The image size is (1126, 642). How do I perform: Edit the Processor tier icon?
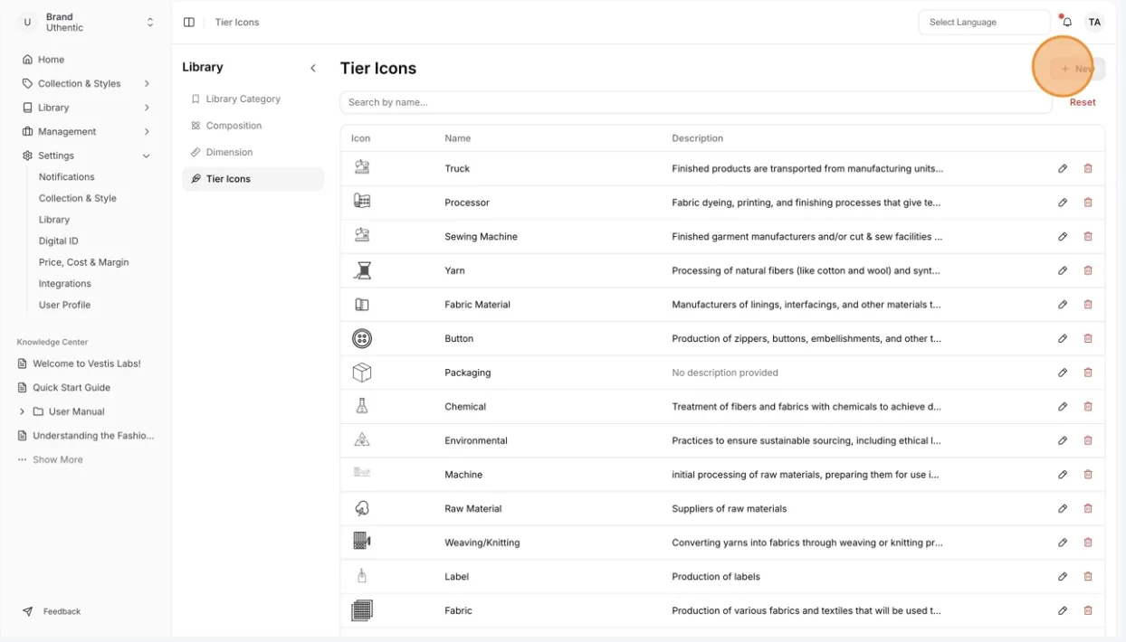[1063, 203]
